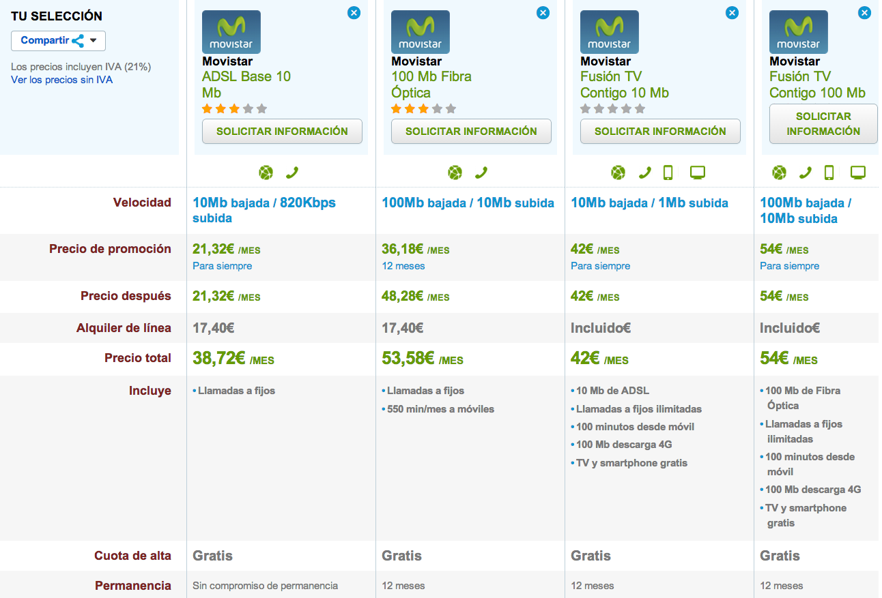Click TV icon under Fusión TV Contigo 10 Mb
This screenshot has width=882, height=598.
(697, 173)
